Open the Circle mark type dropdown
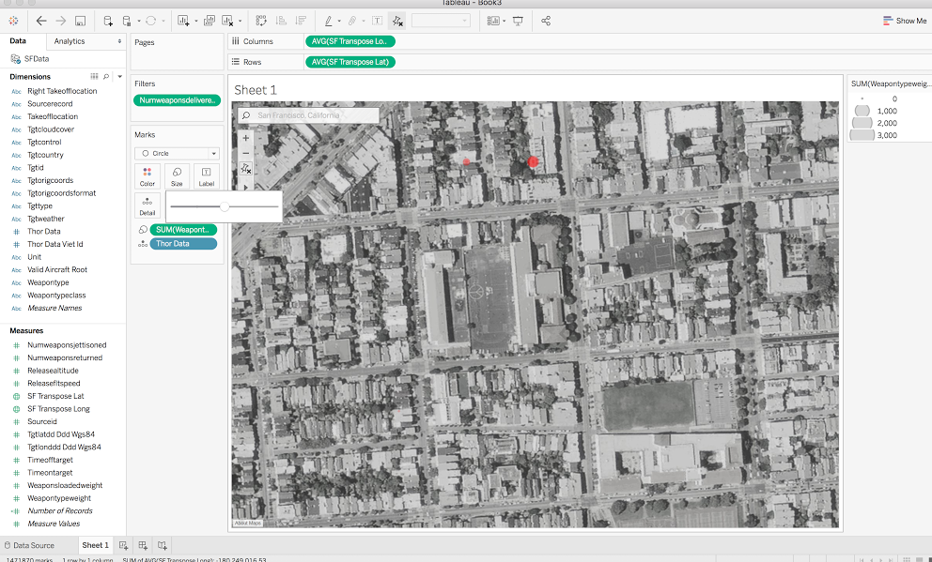Viewport: 932px width, 562px height. point(178,153)
